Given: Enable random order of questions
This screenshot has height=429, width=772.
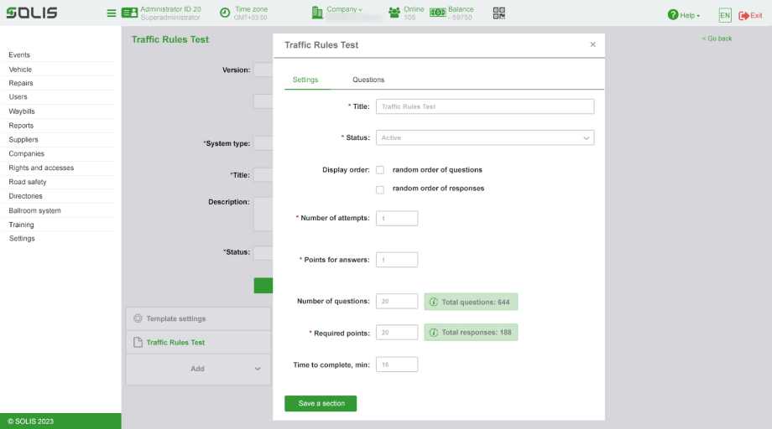Looking at the screenshot, I should 380,170.
